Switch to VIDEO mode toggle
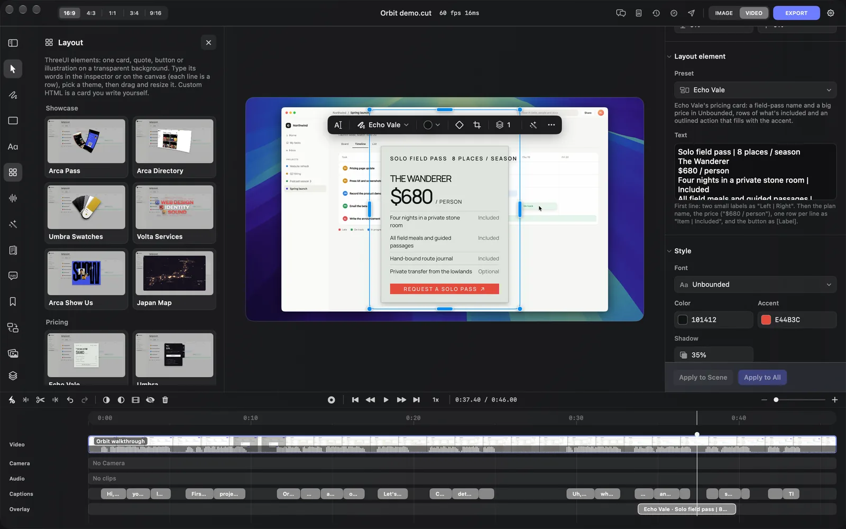The height and width of the screenshot is (529, 846). click(x=754, y=13)
